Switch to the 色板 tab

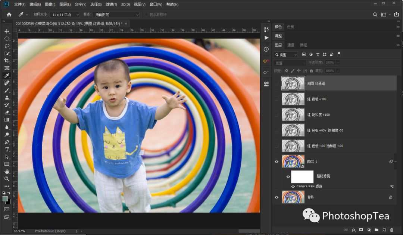coord(290,27)
